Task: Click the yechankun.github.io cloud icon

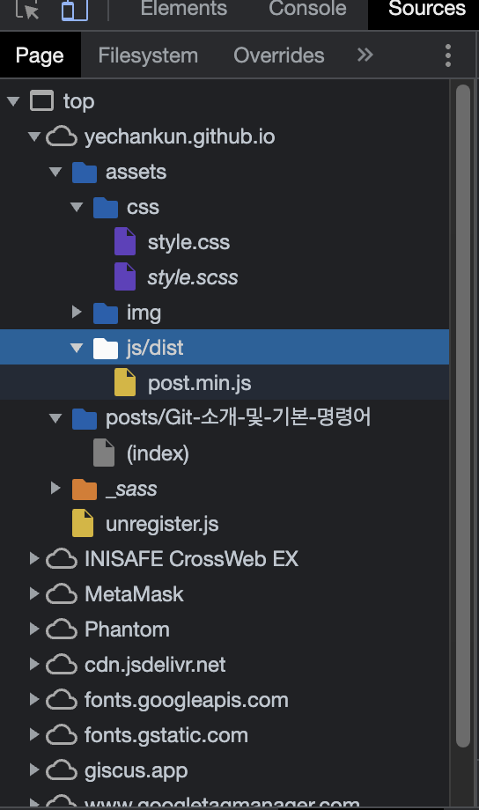Action: (x=62, y=136)
